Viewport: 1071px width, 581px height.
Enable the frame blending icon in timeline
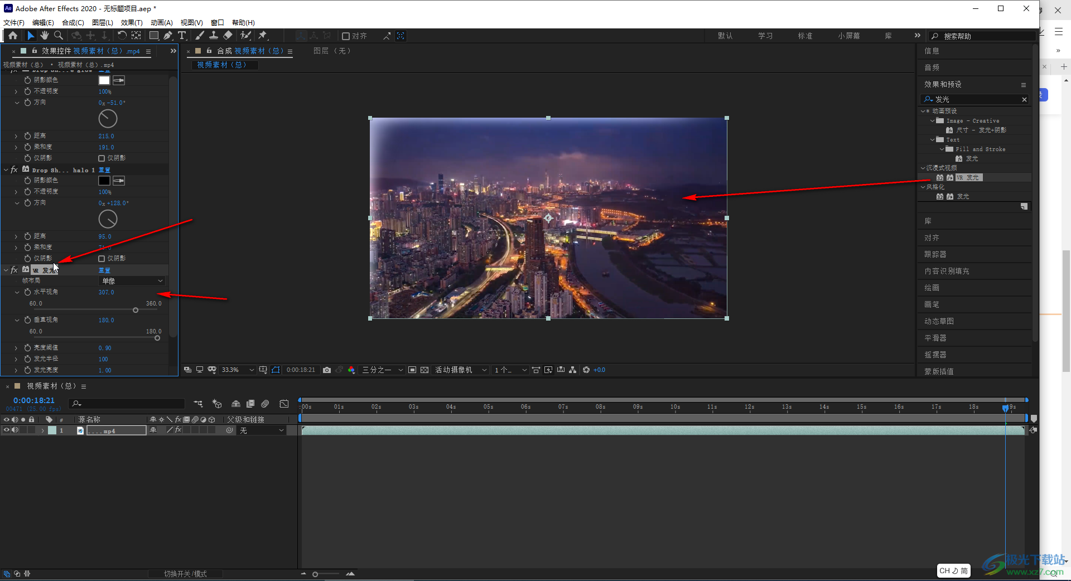tap(250, 404)
